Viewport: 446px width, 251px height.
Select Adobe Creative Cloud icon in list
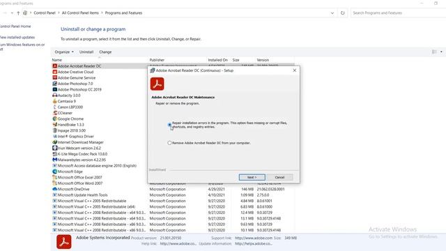click(55, 72)
